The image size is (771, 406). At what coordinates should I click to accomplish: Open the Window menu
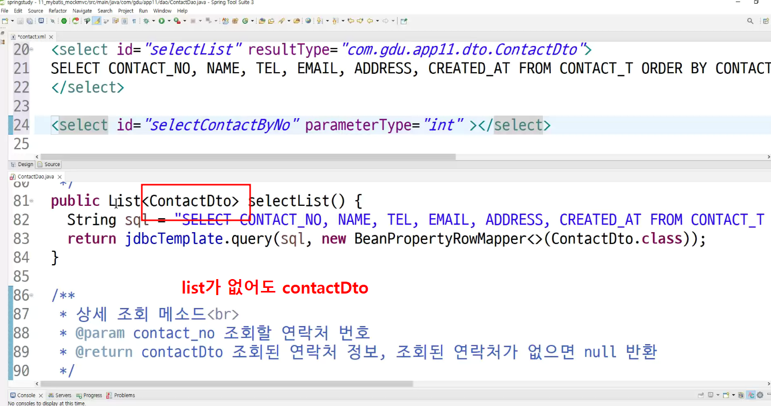point(162,11)
